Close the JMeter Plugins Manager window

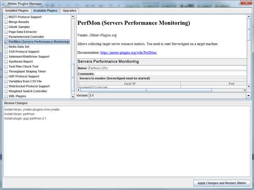coord(246,2)
